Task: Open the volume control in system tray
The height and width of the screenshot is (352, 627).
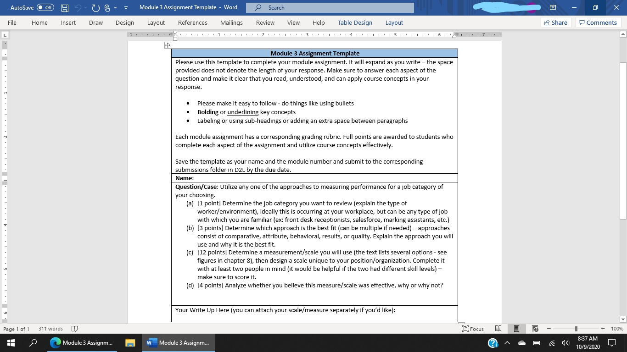Action: [x=565, y=342]
